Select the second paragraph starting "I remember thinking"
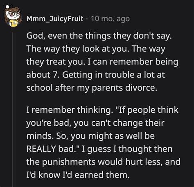 point(103,142)
